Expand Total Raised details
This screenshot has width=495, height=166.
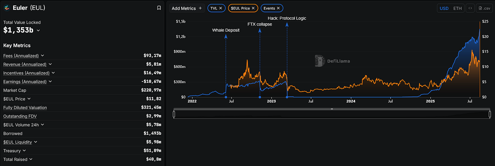point(31,159)
